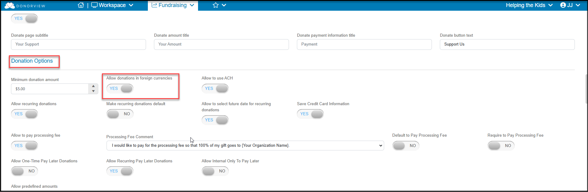Viewport: 588px width, 192px height.
Task: Disable Allow recurring donations
Action: pos(24,114)
